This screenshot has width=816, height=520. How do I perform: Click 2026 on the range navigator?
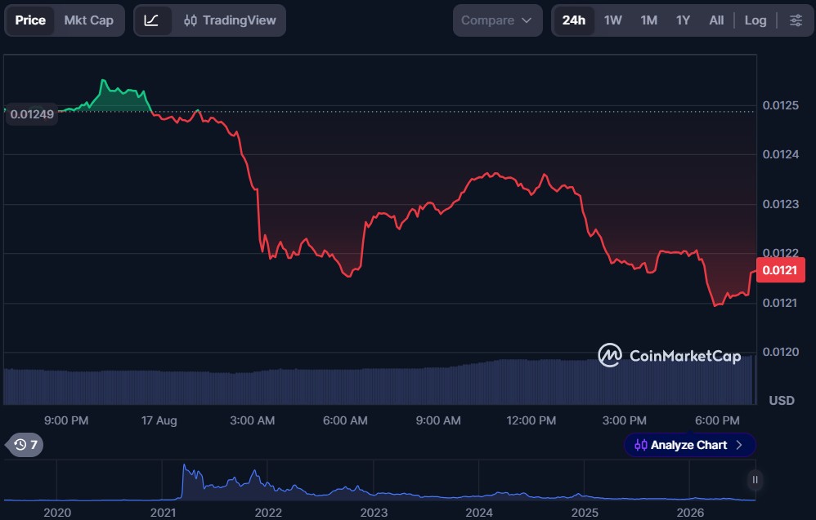690,513
